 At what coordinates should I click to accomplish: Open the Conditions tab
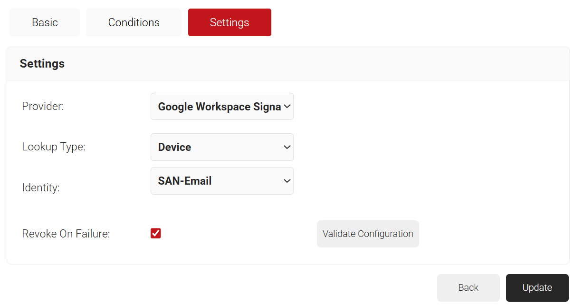click(134, 22)
